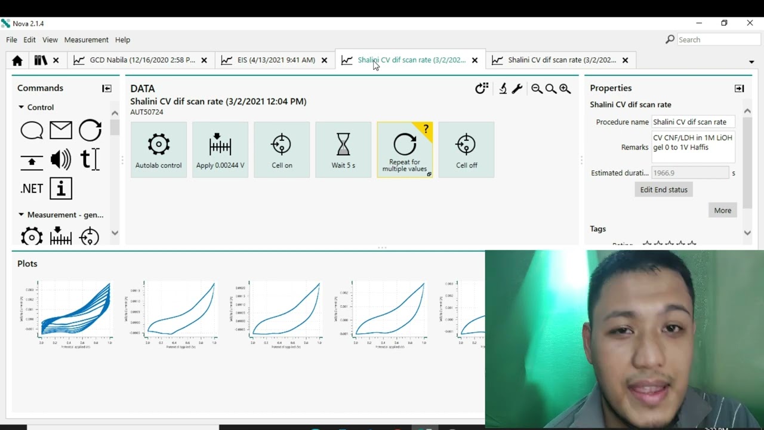Click the Tags section heading
The height and width of the screenshot is (430, 764).
(598, 229)
